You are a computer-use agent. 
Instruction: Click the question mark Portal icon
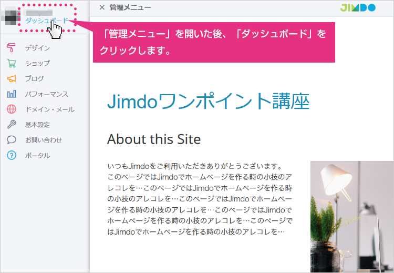(x=12, y=155)
